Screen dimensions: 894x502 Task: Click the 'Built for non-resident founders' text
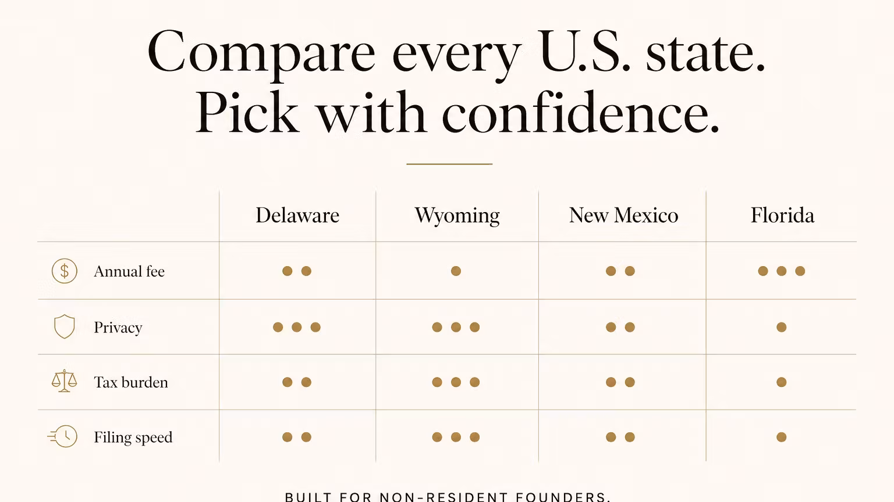pyautogui.click(x=448, y=497)
